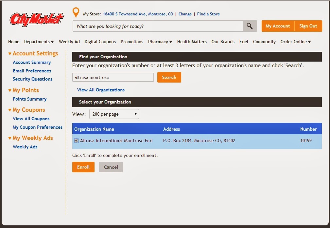Open Health Matters
Screen dimensions: 330x228
coord(192,42)
